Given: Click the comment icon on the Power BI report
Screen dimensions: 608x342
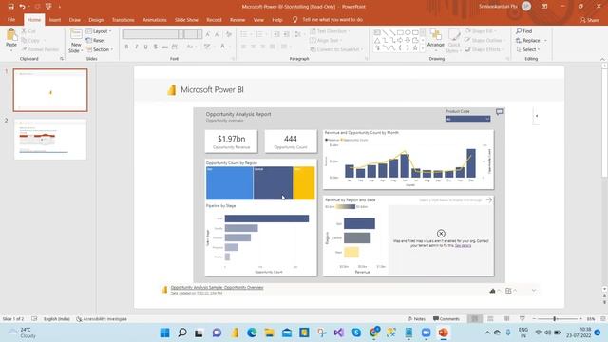Looking at the screenshot, I should (500, 112).
